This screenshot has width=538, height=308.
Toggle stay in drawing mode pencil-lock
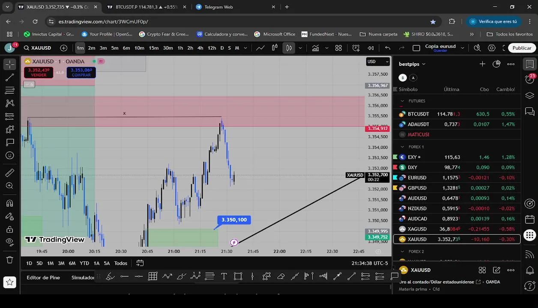coord(9,216)
